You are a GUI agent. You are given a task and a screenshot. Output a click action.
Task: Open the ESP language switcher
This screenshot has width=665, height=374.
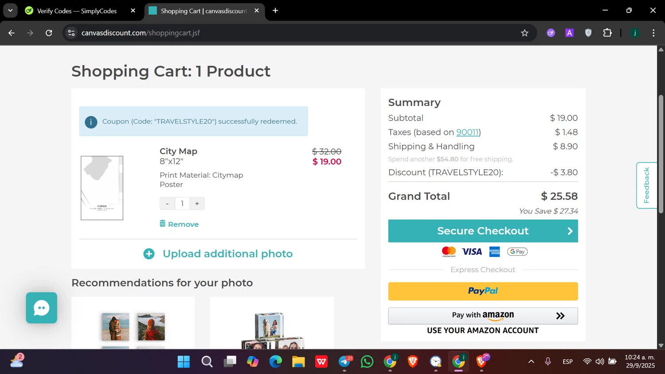[x=567, y=362]
